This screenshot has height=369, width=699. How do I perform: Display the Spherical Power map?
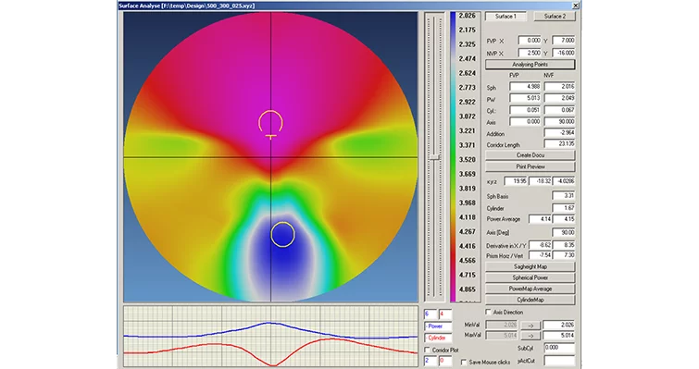[x=530, y=277]
